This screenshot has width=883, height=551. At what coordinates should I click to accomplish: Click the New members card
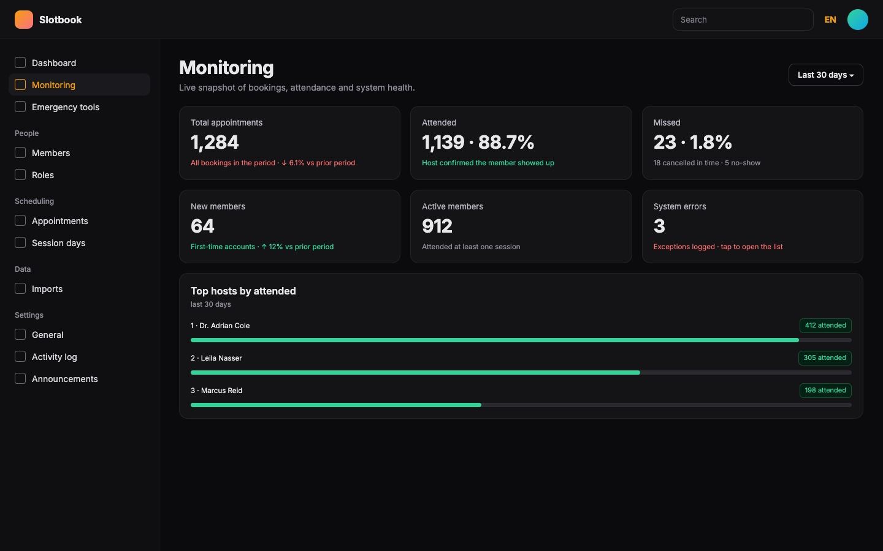(x=289, y=227)
